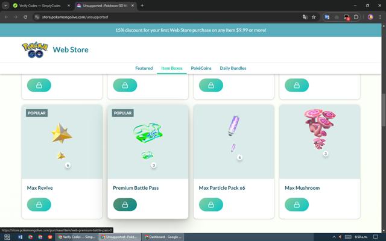Screen dimensions: 386x241
Task: Open the notification center icon
Action: pyautogui.click(x=376, y=237)
